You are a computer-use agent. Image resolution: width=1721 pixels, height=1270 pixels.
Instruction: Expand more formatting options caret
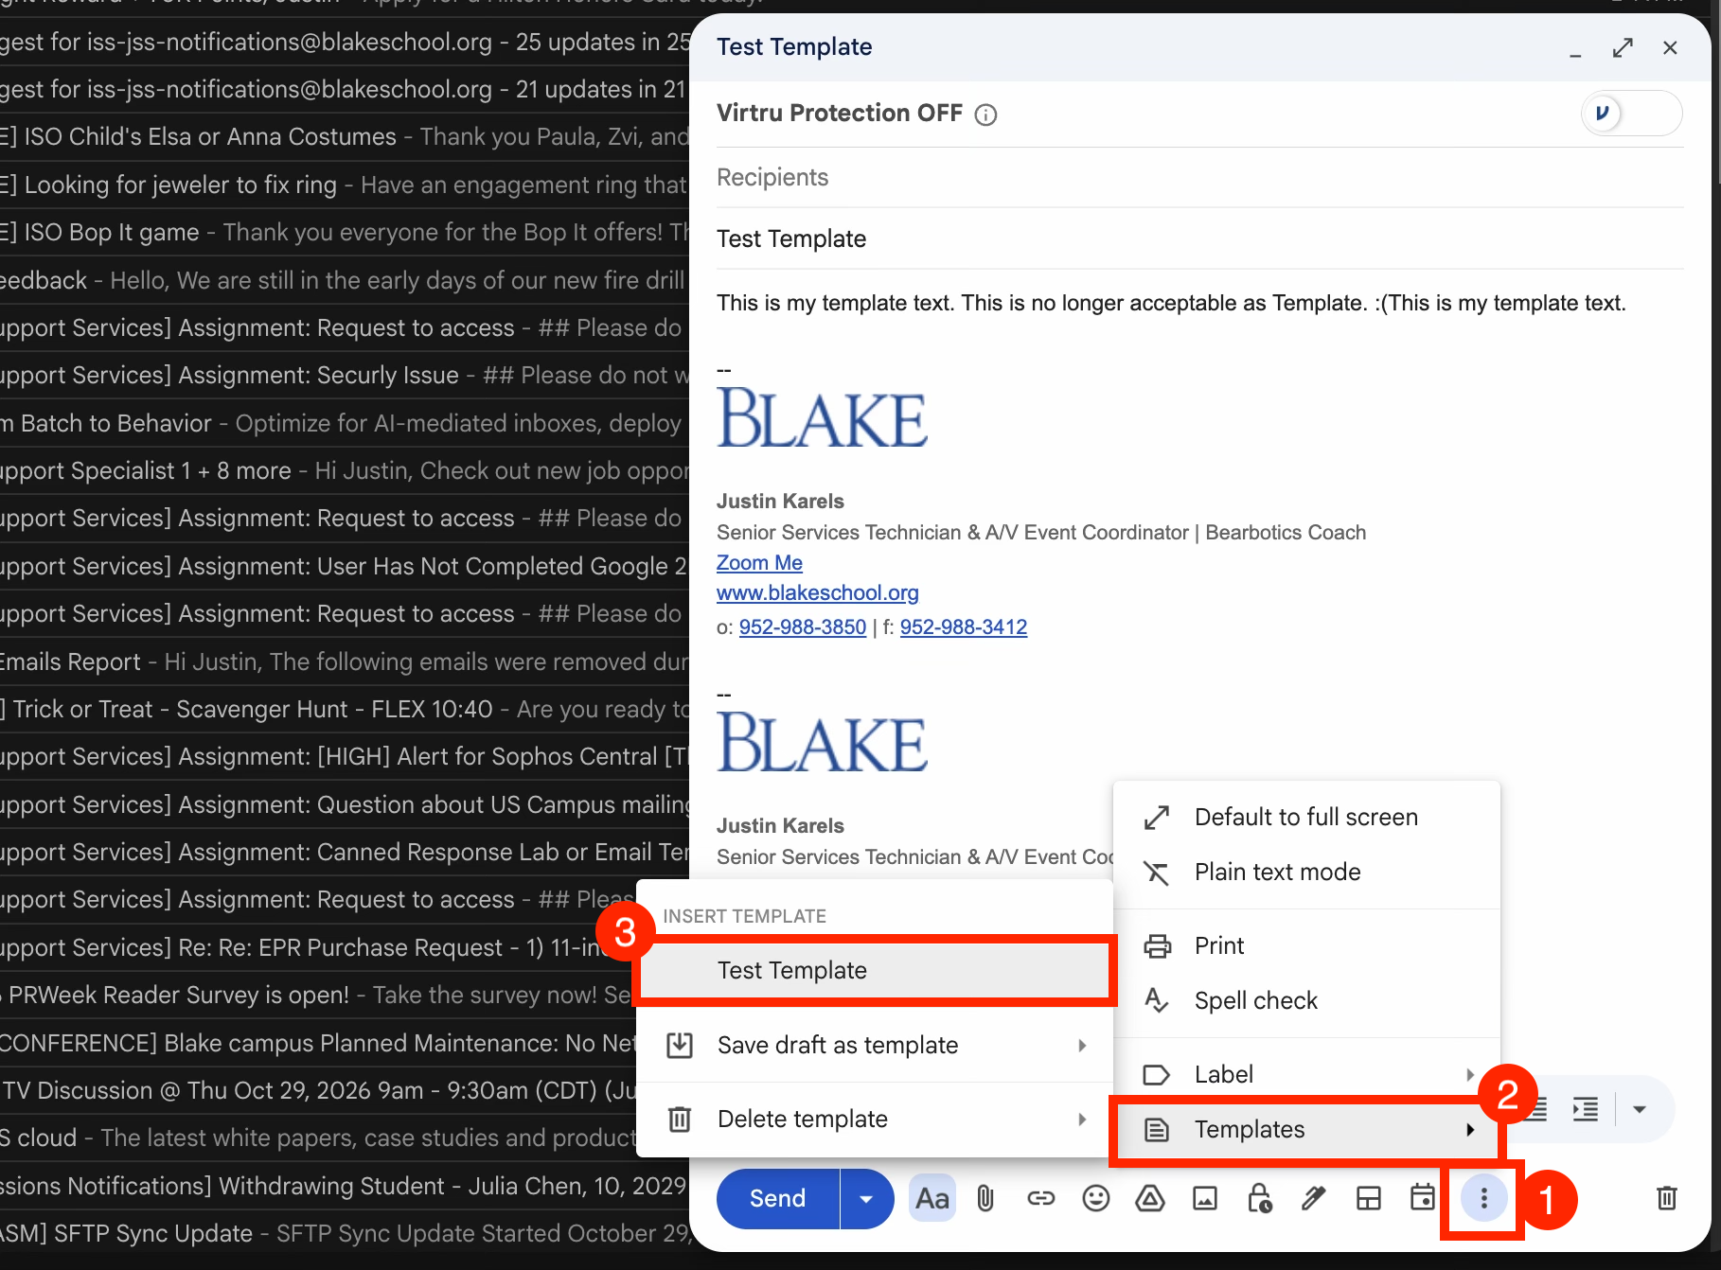[1640, 1109]
